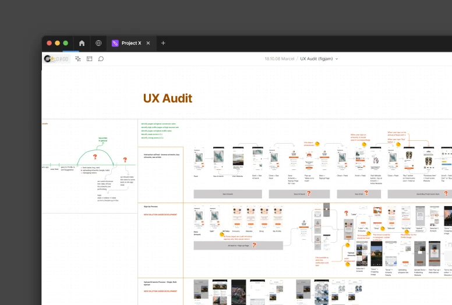
Task: Expand the file name dropdown chevron
Action: (337, 59)
